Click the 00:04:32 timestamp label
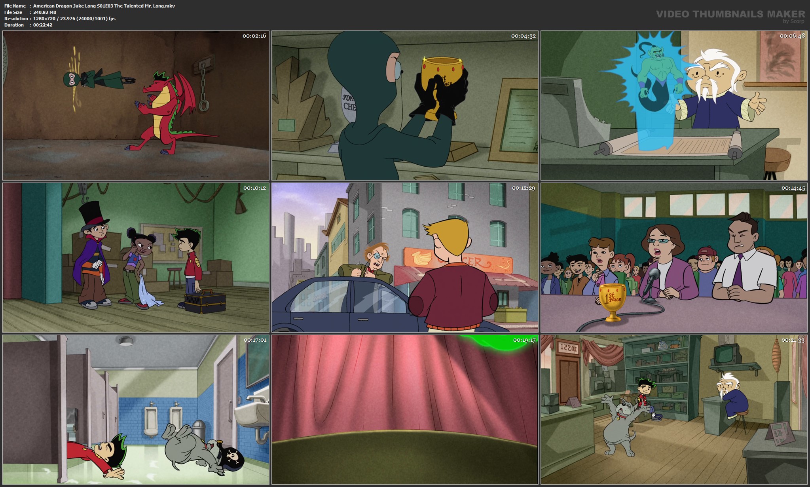810x487 pixels. coord(523,36)
